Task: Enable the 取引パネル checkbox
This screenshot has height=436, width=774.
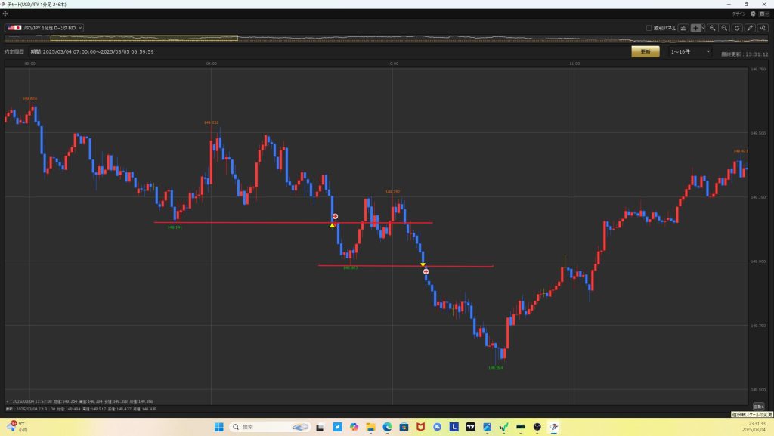Action: [x=649, y=28]
